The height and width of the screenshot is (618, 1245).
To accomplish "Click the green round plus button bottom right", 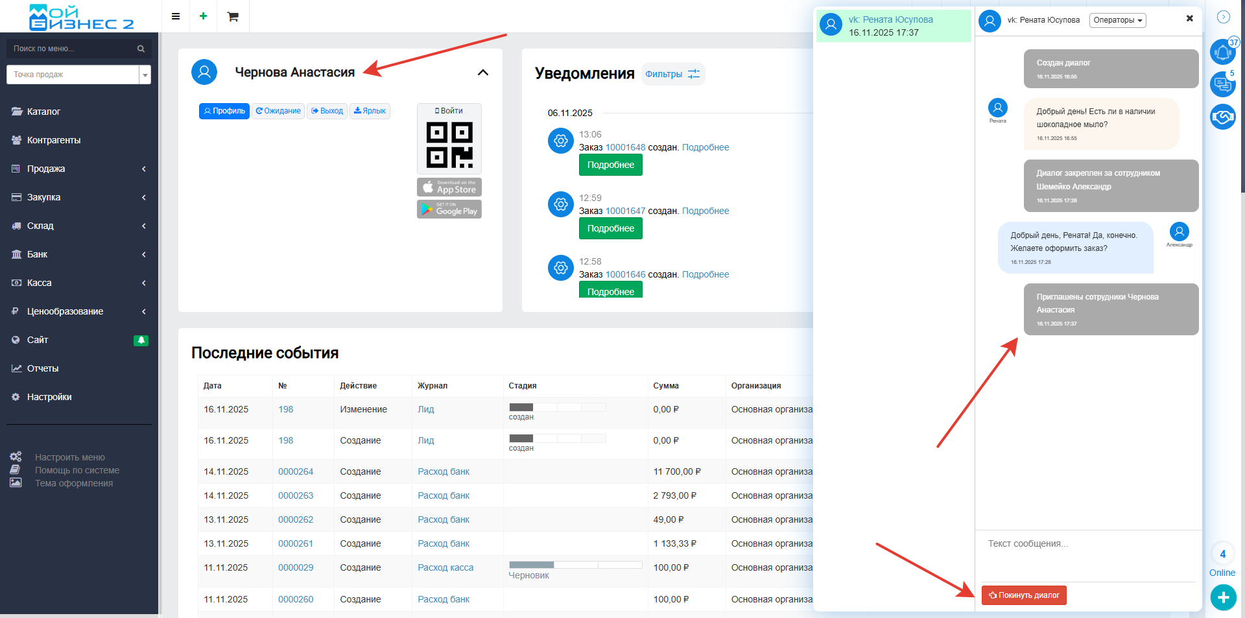I will tap(1223, 597).
